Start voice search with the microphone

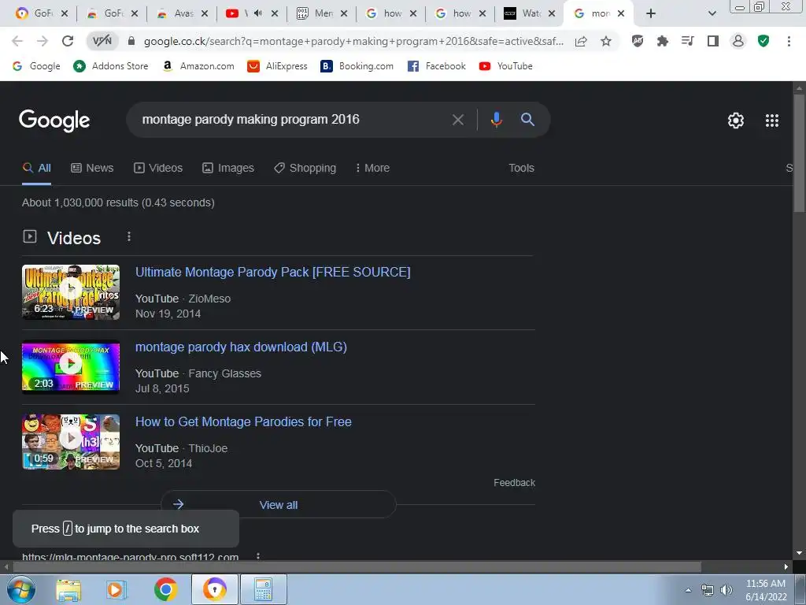496,120
